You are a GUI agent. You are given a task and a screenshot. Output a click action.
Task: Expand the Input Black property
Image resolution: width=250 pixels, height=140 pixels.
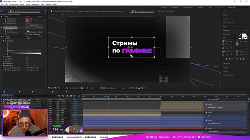(4, 57)
